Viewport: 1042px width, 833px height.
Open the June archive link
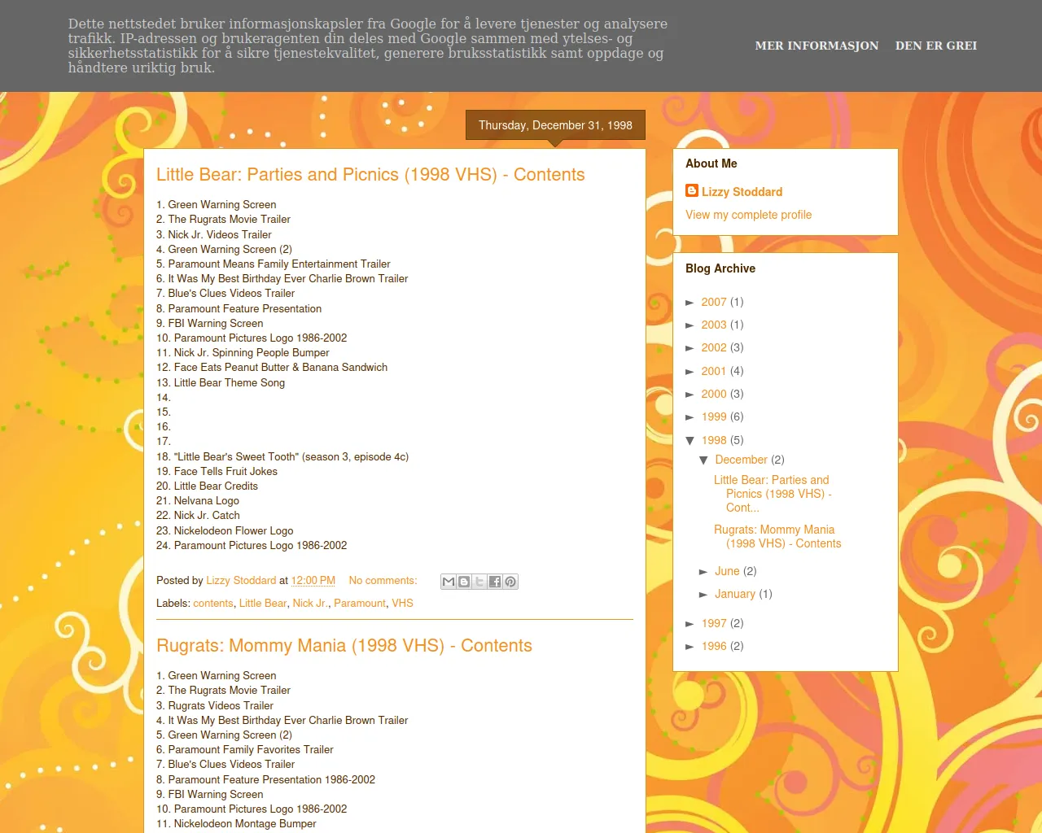point(727,572)
